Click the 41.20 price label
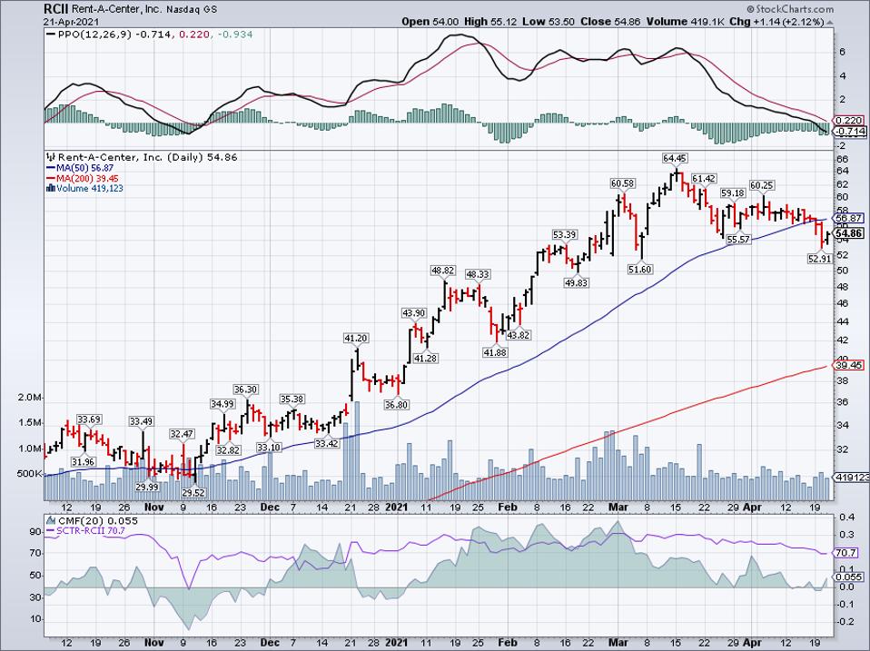The width and height of the screenshot is (870, 651). [356, 339]
